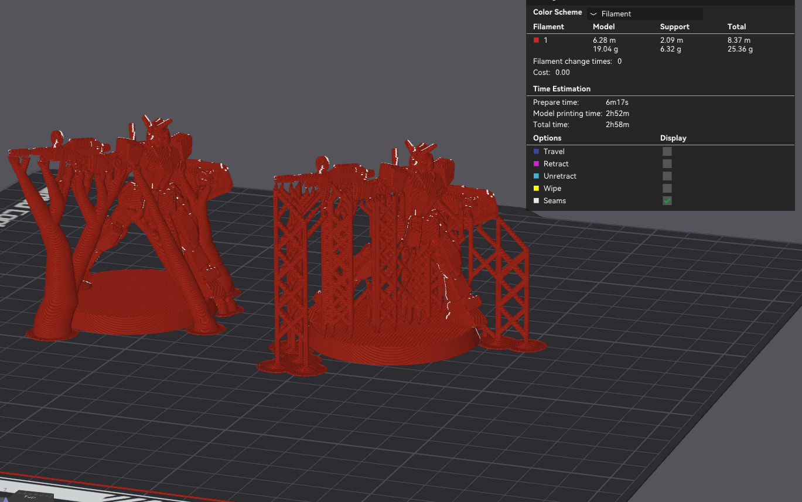Enable the Retract display checkbox
Screen dimensions: 802x502
[x=667, y=163]
